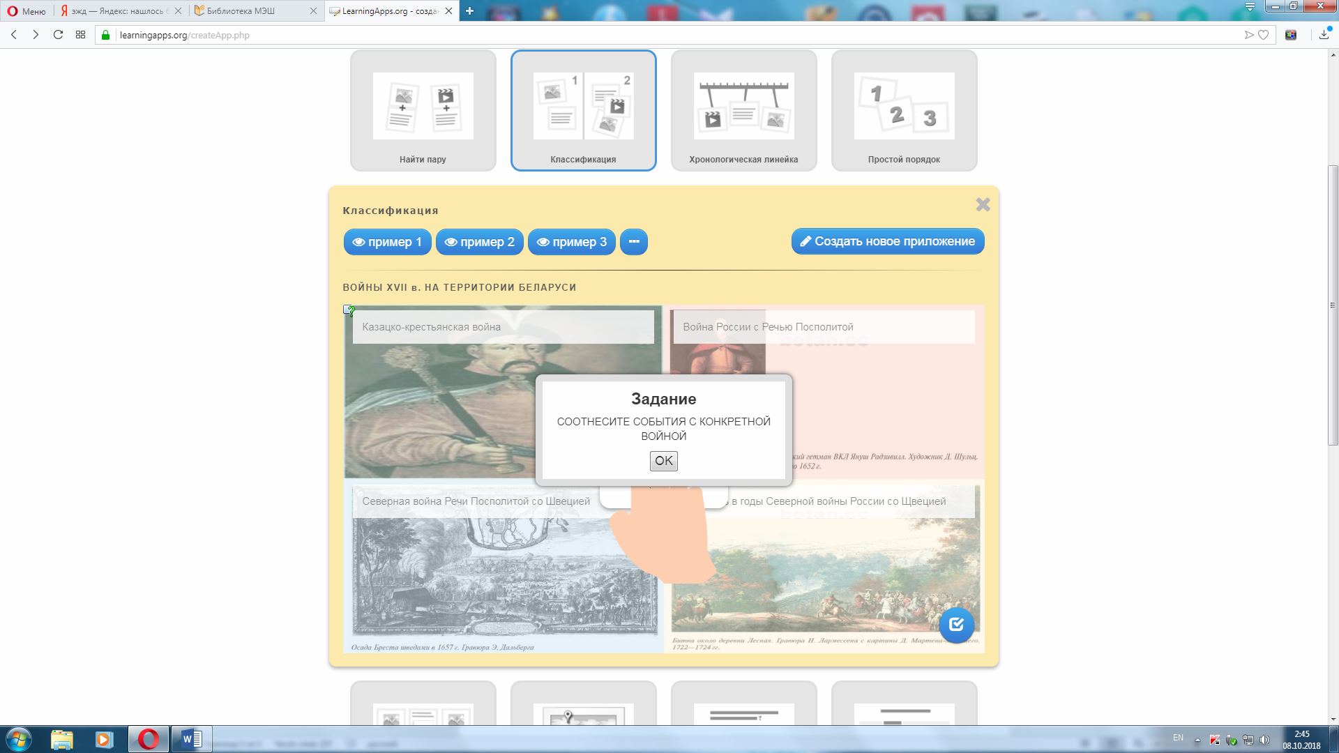1339x753 pixels.
Task: Select the Классификация template
Action: click(x=583, y=110)
